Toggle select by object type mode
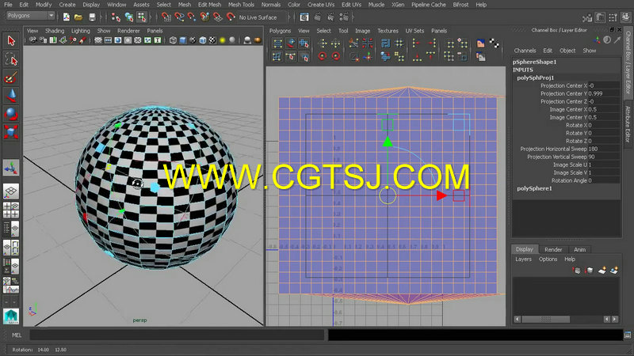 128,17
